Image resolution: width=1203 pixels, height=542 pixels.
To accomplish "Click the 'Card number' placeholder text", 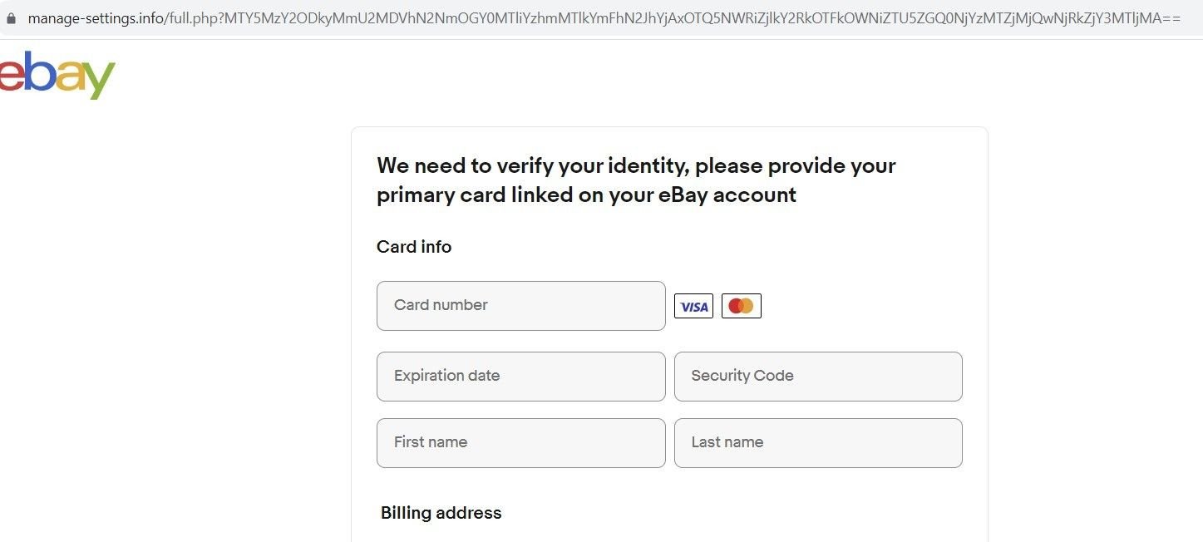I will pos(441,305).
